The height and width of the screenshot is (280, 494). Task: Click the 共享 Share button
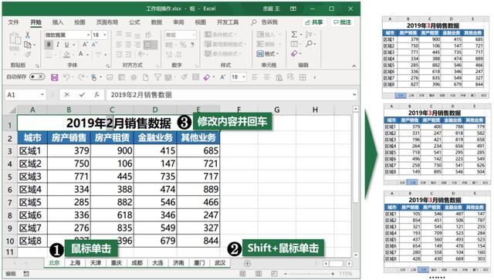(314, 22)
